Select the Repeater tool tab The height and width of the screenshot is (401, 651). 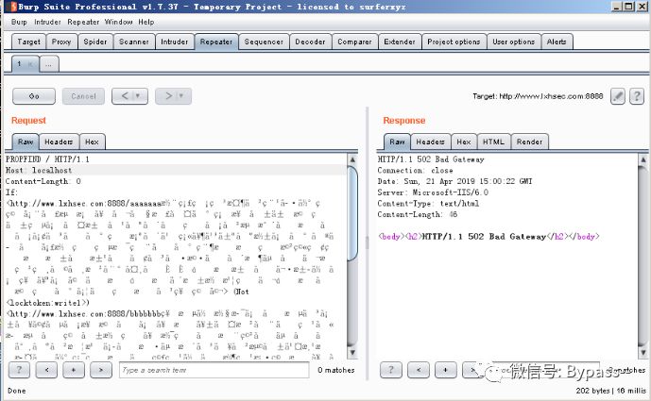tap(215, 42)
